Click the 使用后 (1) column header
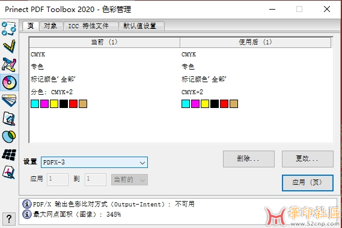 coord(255,42)
